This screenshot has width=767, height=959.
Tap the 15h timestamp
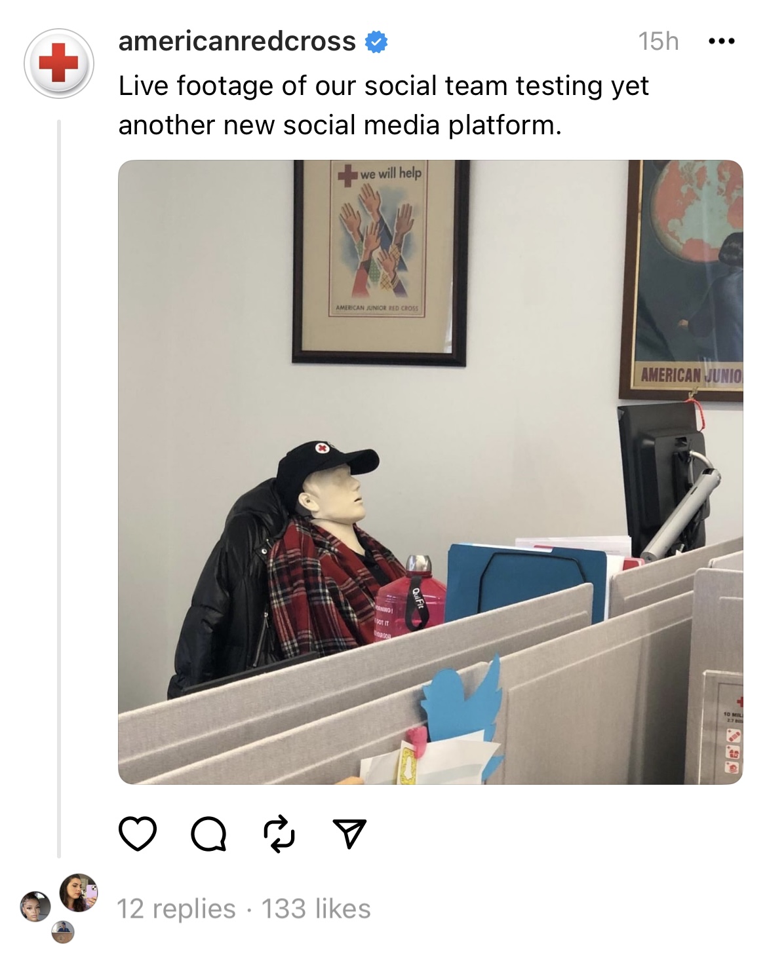click(x=658, y=41)
